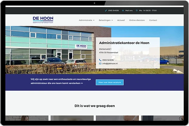Image resolution: width=189 pixels, height=126 pixels.
Task: Click the De Hoon sign on the building photo
Action: (x=81, y=46)
